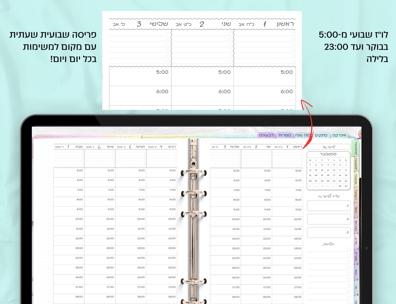
Task: Select the אפריל side tab
Action: [356, 256]
